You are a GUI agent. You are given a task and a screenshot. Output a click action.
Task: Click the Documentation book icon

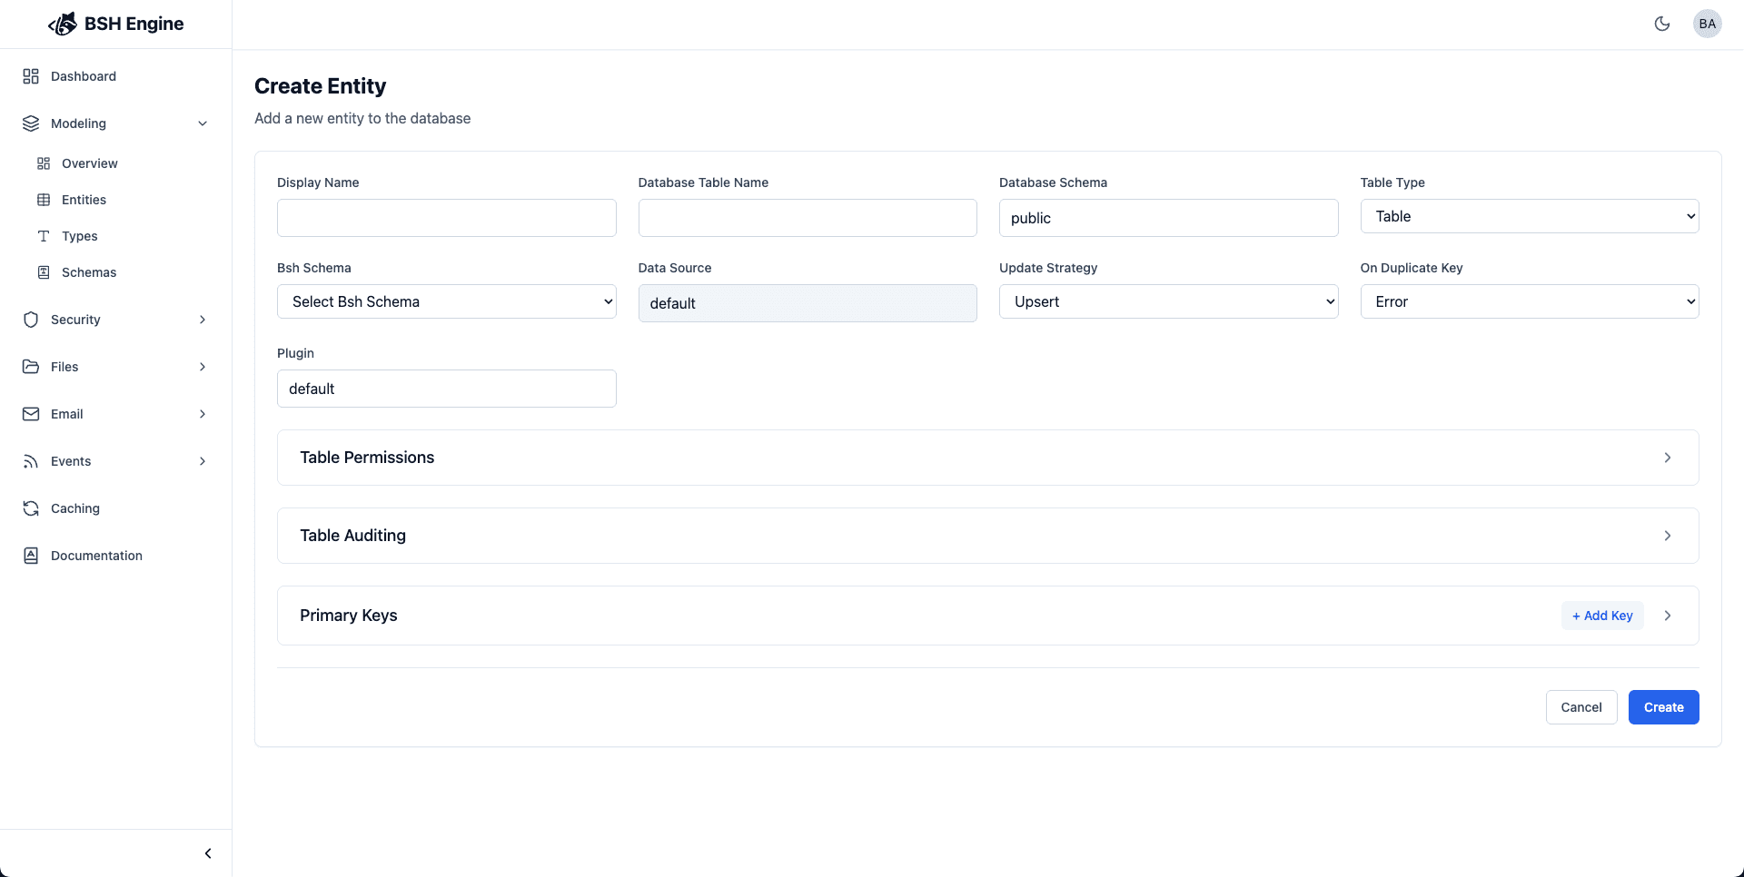pos(31,556)
